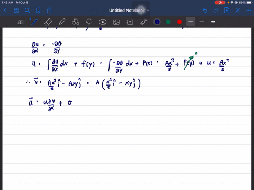
Task: Add a new page
Action: pyautogui.click(x=226, y=11)
